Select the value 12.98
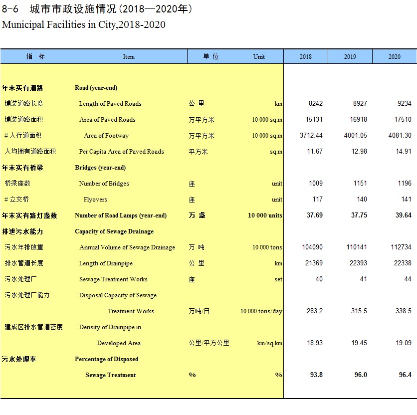The image size is (417, 415). pos(359,151)
